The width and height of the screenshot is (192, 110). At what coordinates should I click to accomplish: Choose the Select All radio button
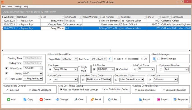(8, 90)
